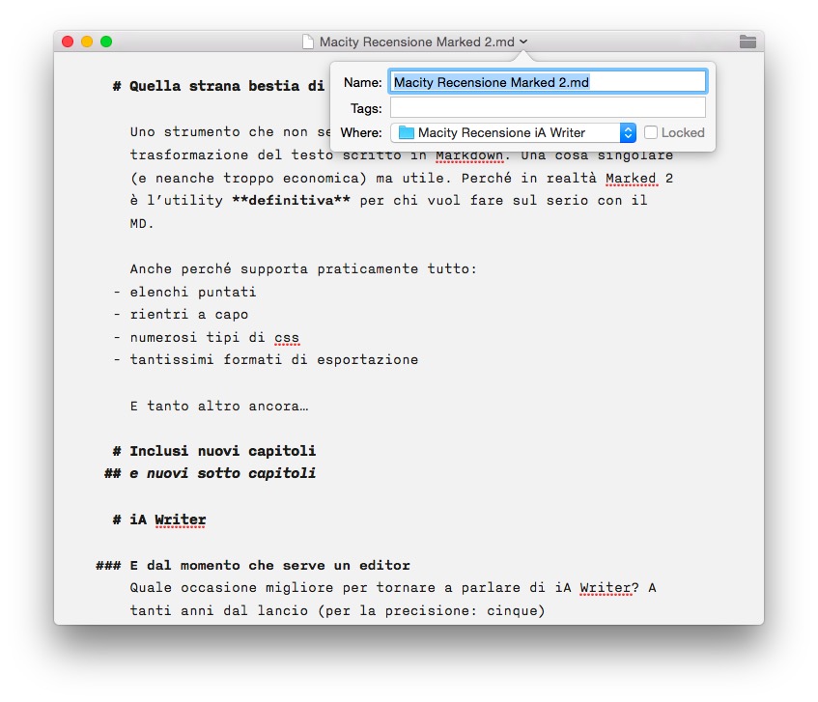Click heading 'Inclusi nuovi capitoli'
This screenshot has height=702, width=818.
pyautogui.click(x=223, y=451)
